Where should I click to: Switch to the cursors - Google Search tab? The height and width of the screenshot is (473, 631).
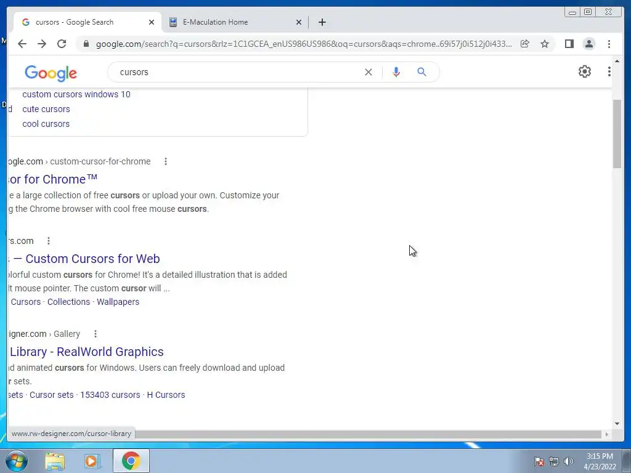pyautogui.click(x=88, y=22)
